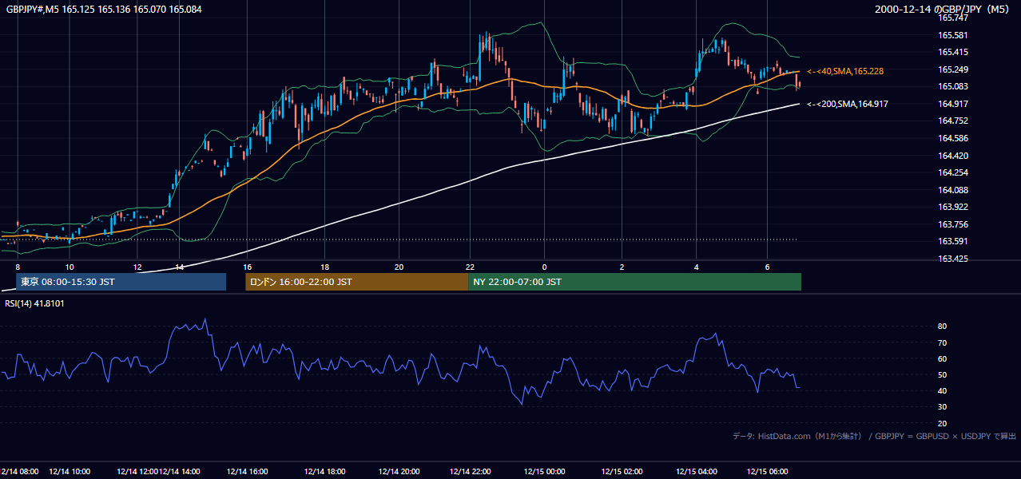
Task: Click RSI scale level 50
Action: point(942,374)
